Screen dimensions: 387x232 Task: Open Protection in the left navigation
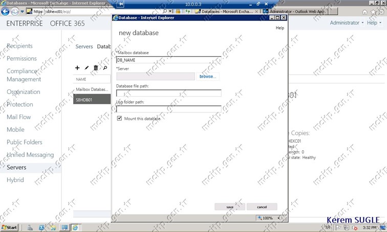[20, 104]
